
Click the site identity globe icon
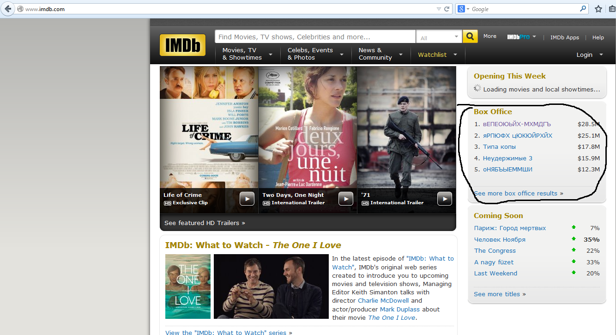(20, 9)
